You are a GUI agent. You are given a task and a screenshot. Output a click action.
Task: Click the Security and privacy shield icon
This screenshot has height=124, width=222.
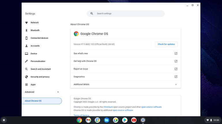click(x=27, y=77)
